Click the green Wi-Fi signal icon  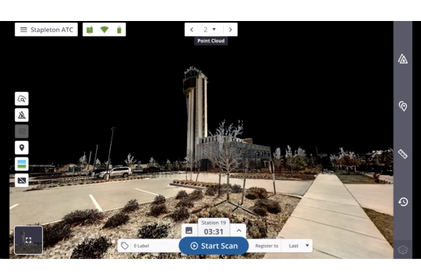[x=104, y=29]
